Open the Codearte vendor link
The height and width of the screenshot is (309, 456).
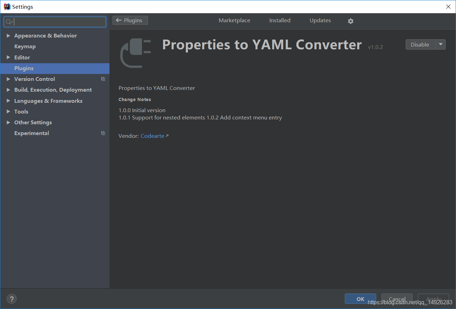(153, 136)
